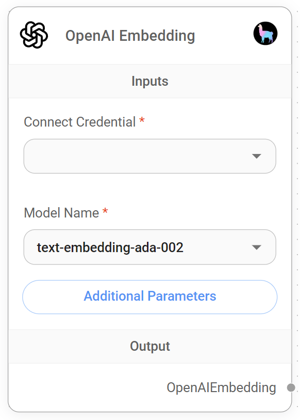Select the Output section header
300x420 pixels.
(x=149, y=346)
